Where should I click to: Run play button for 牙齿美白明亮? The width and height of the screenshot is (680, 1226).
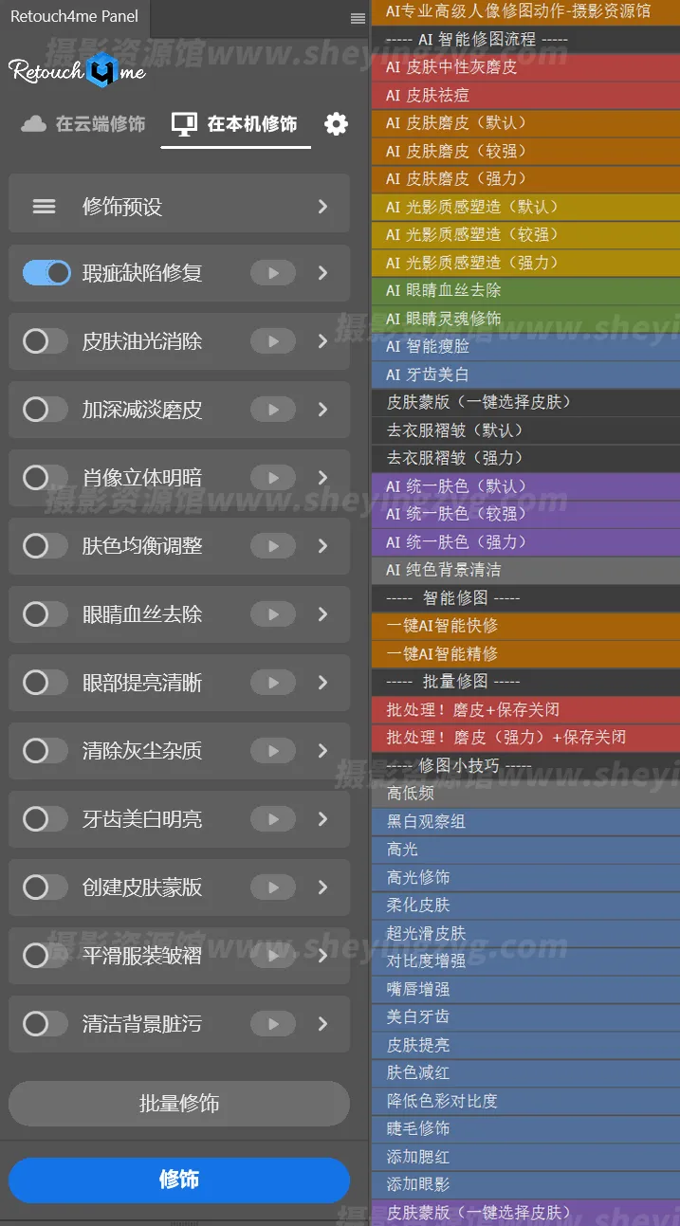point(273,819)
